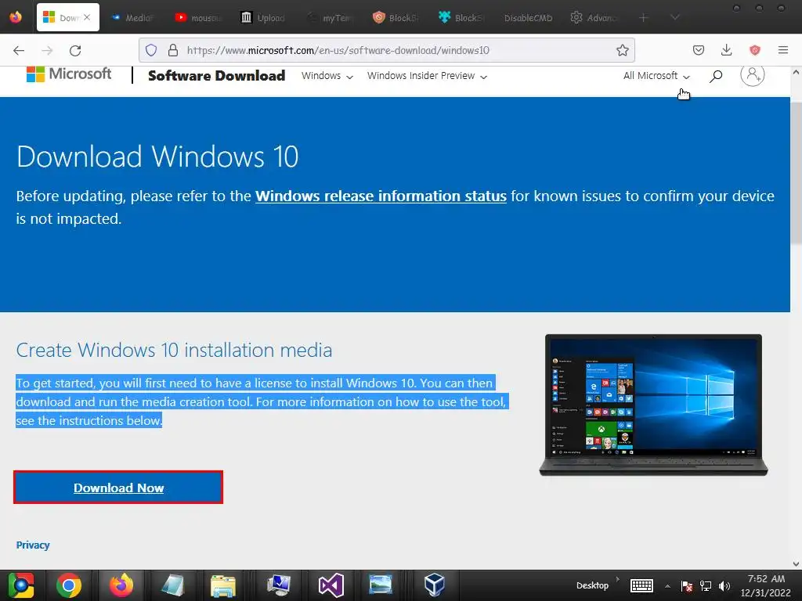The height and width of the screenshot is (601, 802).
Task: Click Create Windows 10 installation media heading
Action: (174, 350)
